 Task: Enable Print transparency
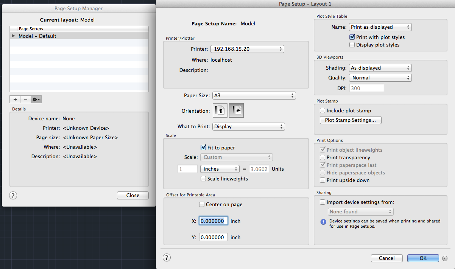tap(323, 157)
